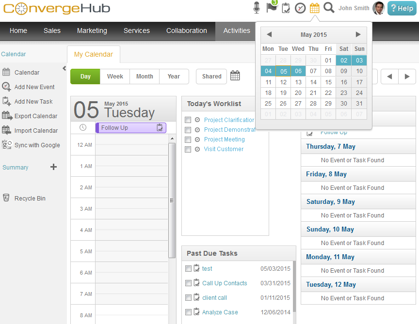Viewport: 419px width, 324px height.
Task: Check the Project Demonstration checkbox
Action: pyautogui.click(x=188, y=130)
